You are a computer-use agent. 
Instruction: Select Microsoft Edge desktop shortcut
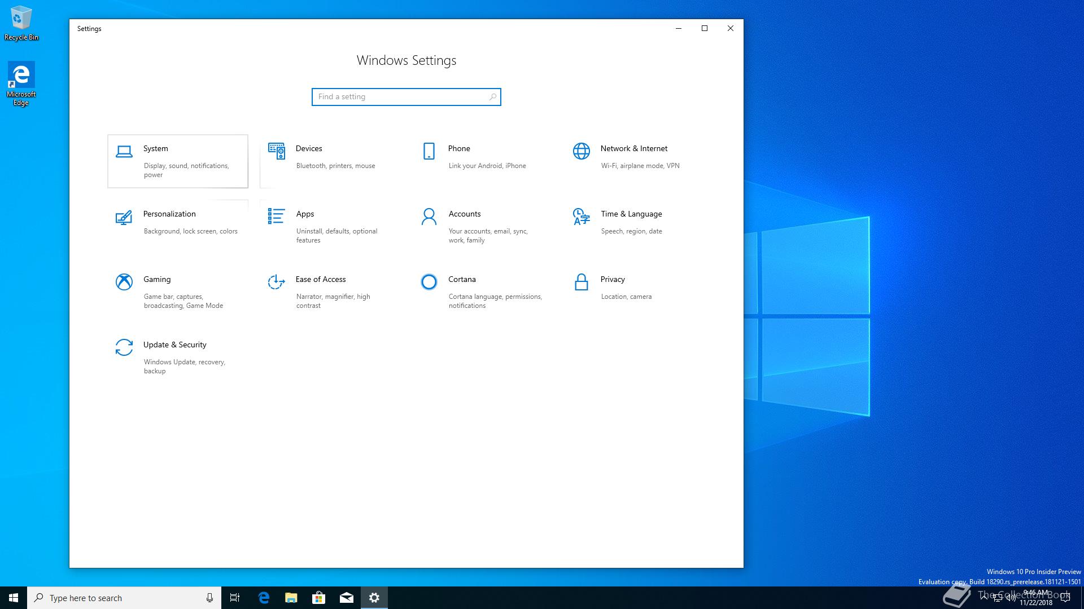[x=21, y=83]
